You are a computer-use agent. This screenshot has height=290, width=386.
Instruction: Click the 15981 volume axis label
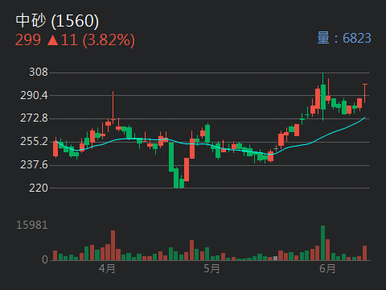click(x=32, y=225)
